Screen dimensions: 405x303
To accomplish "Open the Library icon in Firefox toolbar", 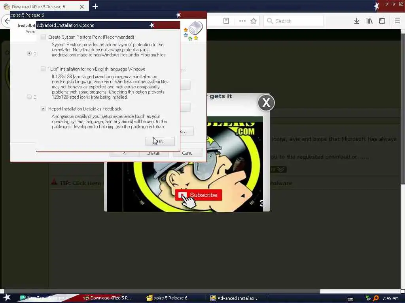I will pos(369,21).
